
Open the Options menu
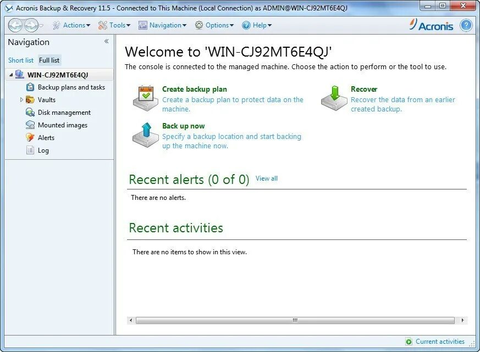[x=219, y=25]
